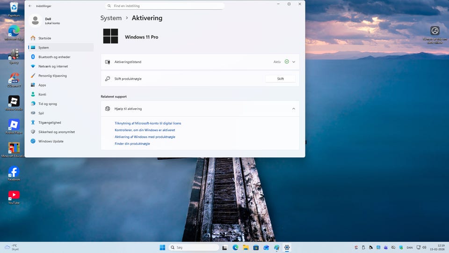Open Tilgængelighed accessibility settings

point(50,123)
